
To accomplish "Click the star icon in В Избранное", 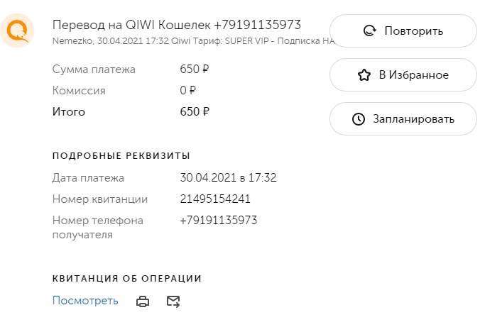I will coord(364,75).
